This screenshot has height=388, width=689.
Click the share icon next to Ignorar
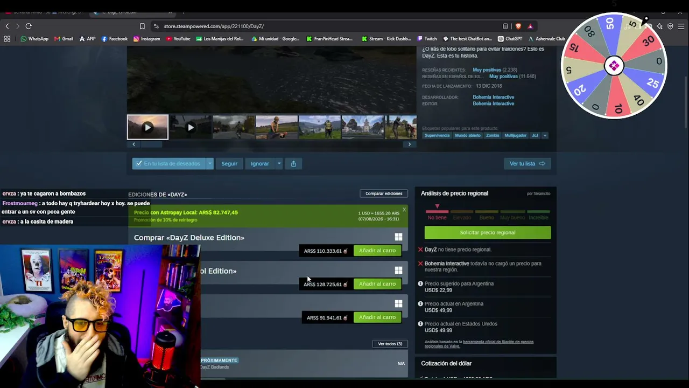tap(293, 164)
